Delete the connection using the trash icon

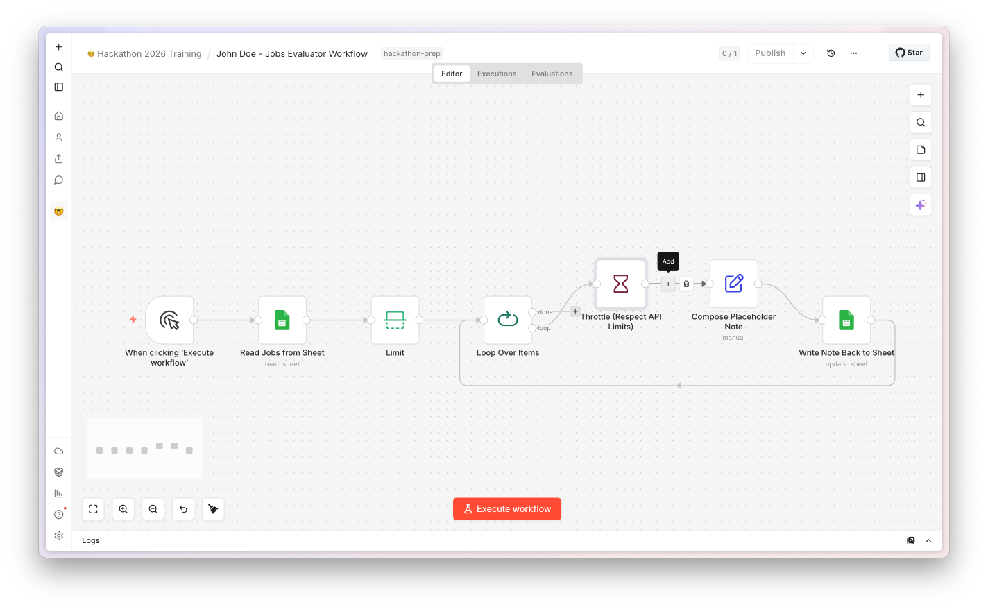pyautogui.click(x=686, y=284)
